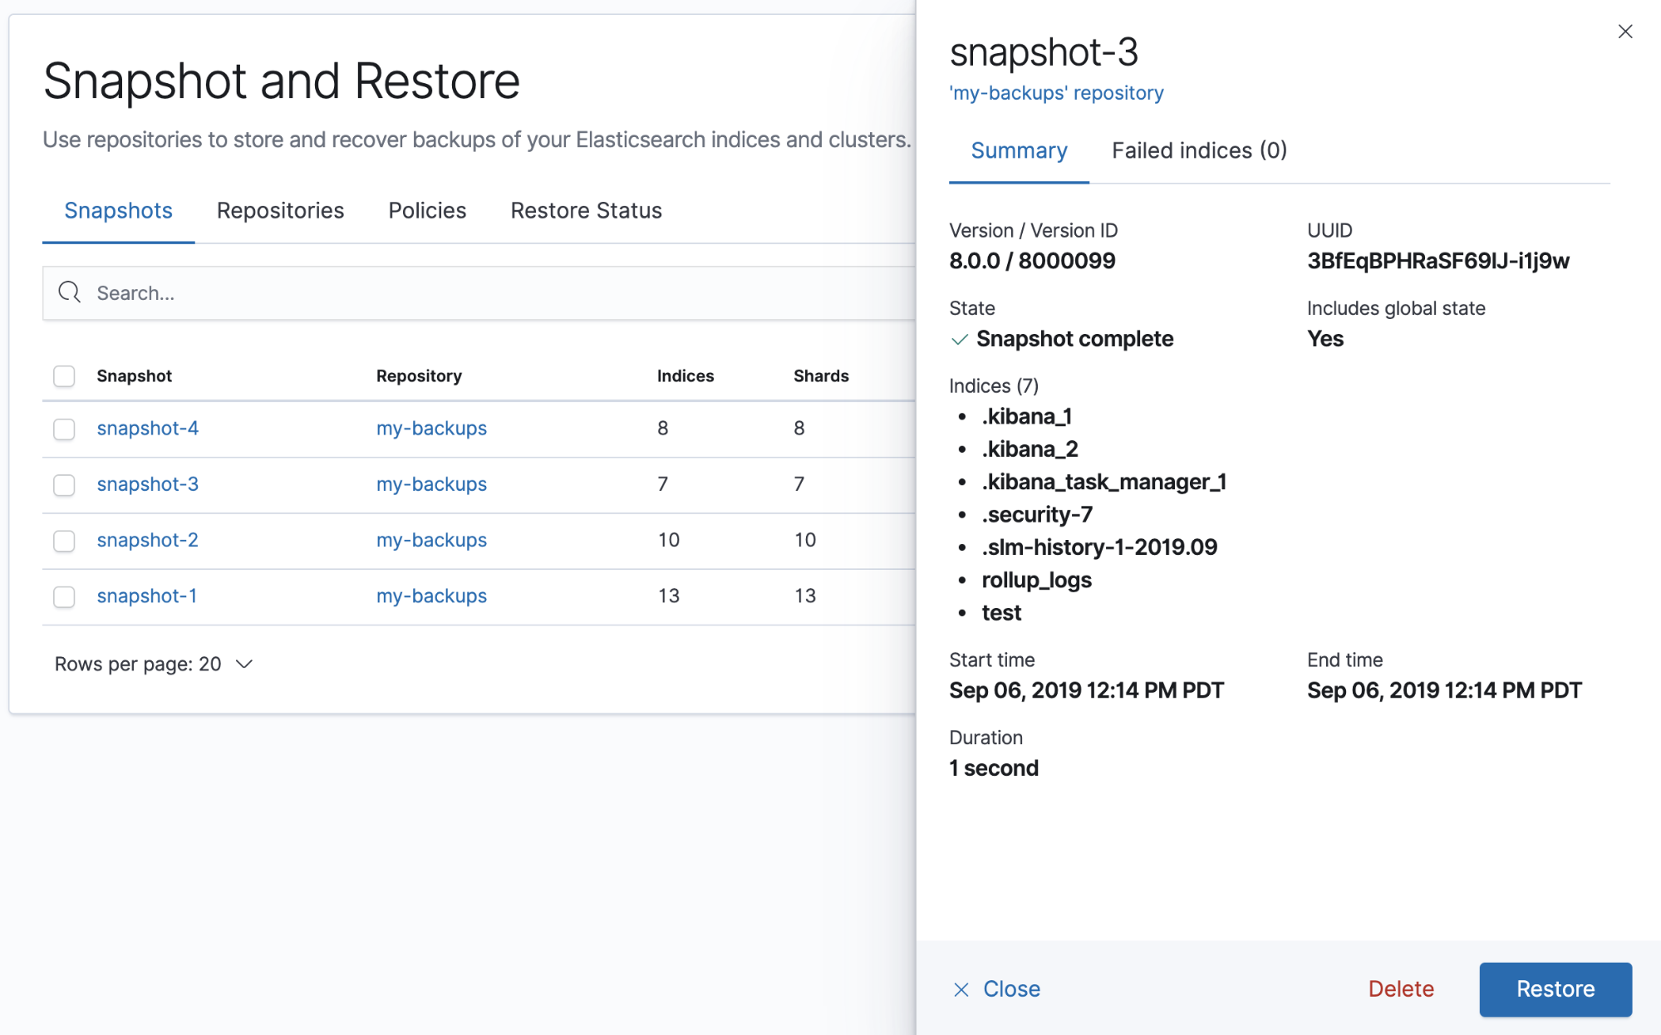
Task: Click the close X icon on detail panel
Action: 1624,31
